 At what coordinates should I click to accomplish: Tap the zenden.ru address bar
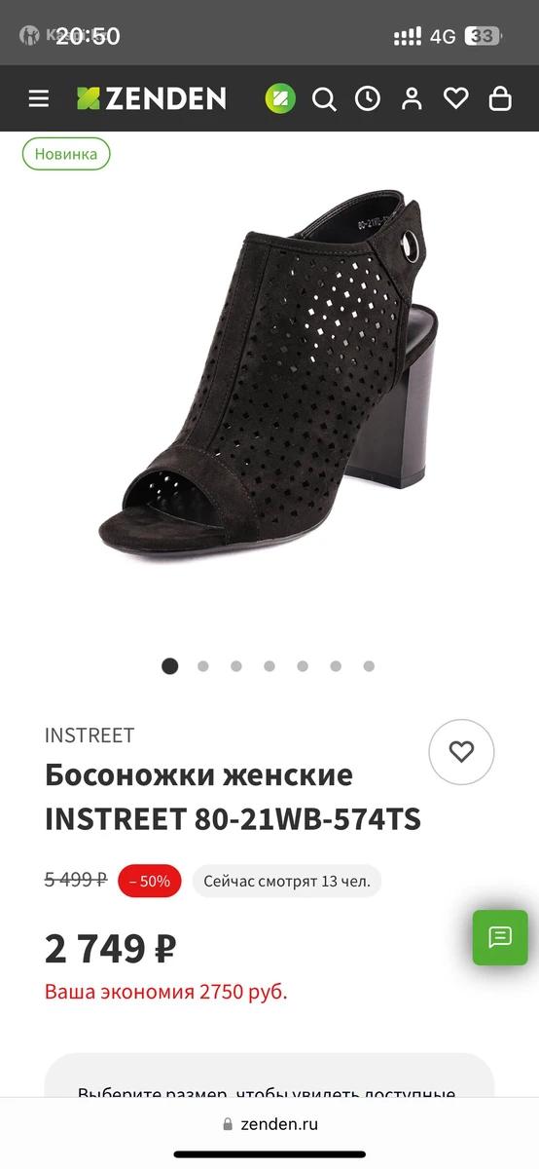(x=269, y=1123)
